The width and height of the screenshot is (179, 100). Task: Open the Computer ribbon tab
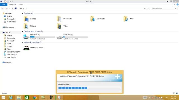coord(12,5)
